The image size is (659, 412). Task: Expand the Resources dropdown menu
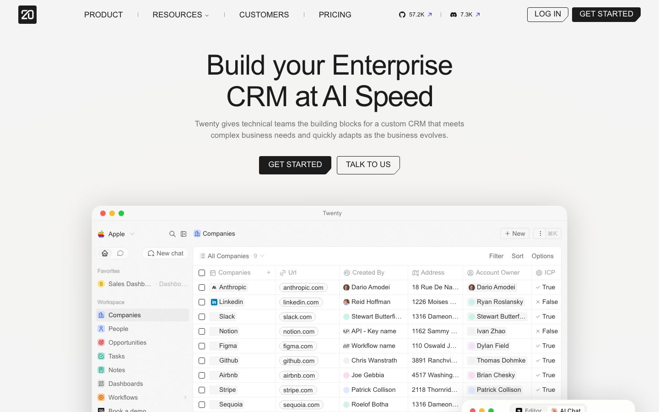click(180, 15)
